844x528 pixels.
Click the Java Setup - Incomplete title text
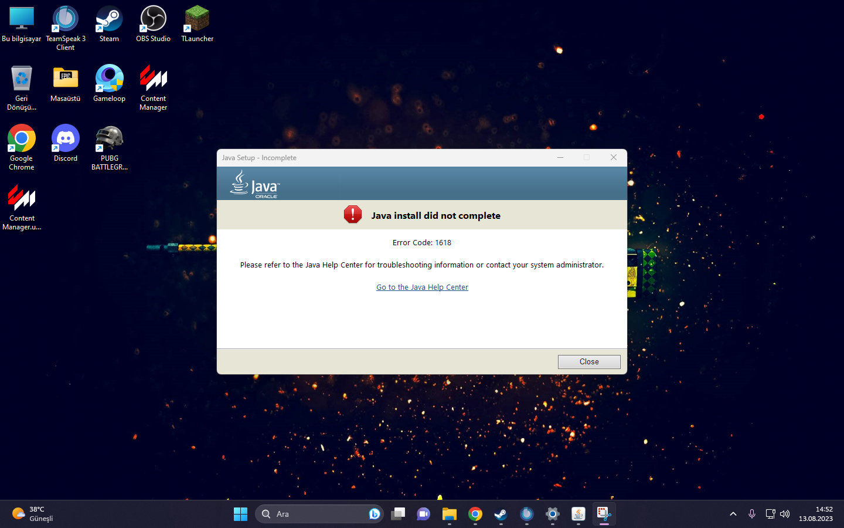259,158
